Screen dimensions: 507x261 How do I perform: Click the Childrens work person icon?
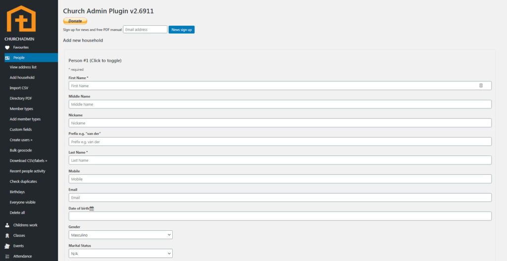tap(7, 225)
